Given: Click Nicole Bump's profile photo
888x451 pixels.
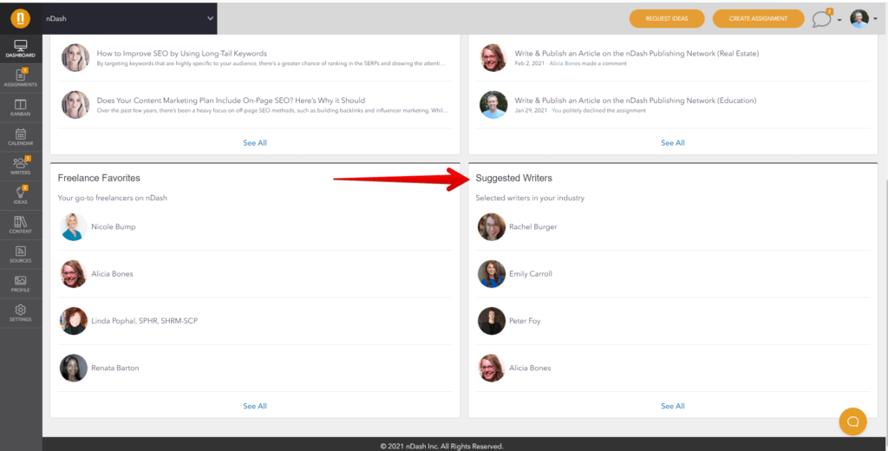Looking at the screenshot, I should [74, 226].
